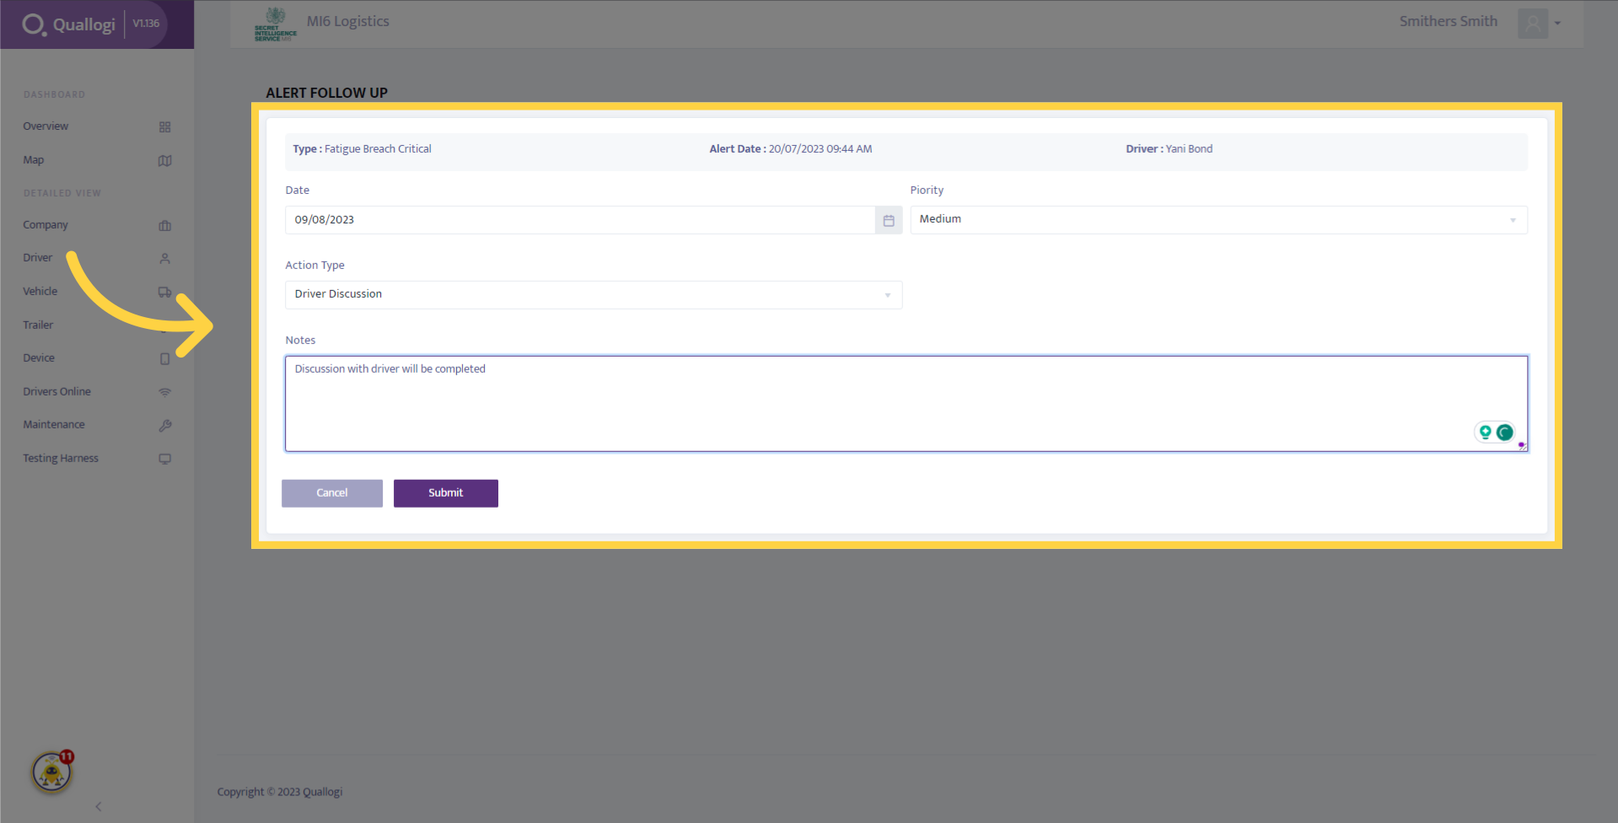
Task: Select Driver in the sidebar
Action: 37,258
